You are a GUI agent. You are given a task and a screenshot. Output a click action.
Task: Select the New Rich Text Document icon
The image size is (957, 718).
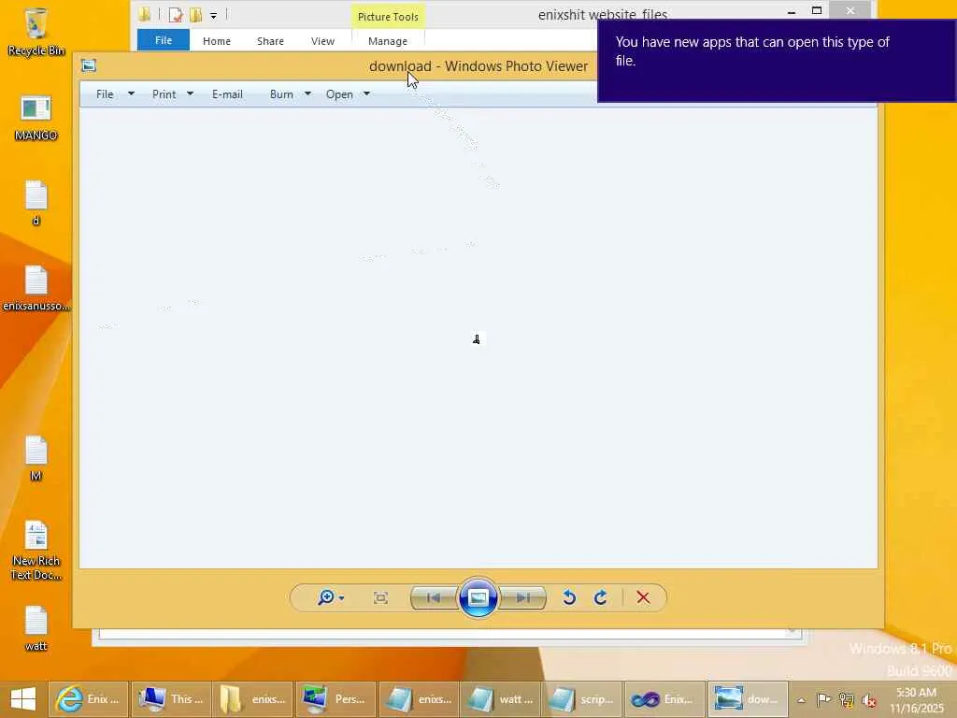tap(36, 550)
